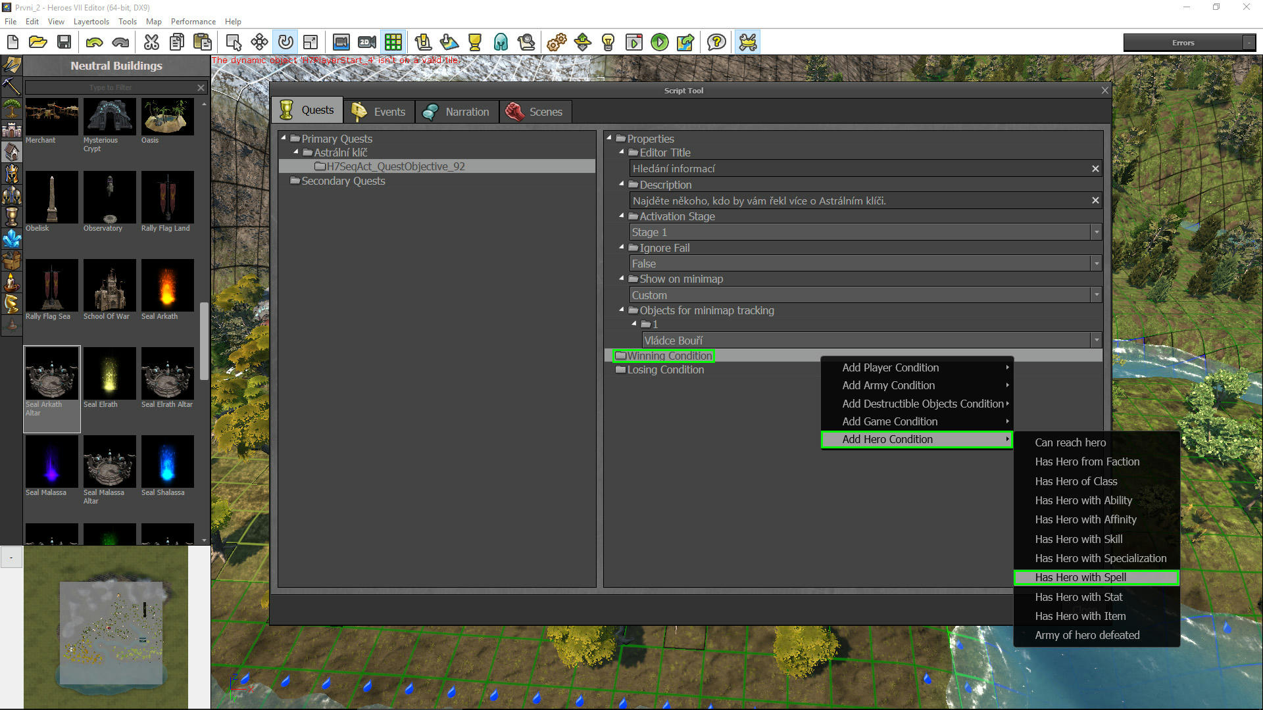Open the bronze gears settings icon
This screenshot has height=710, width=1263.
point(557,43)
